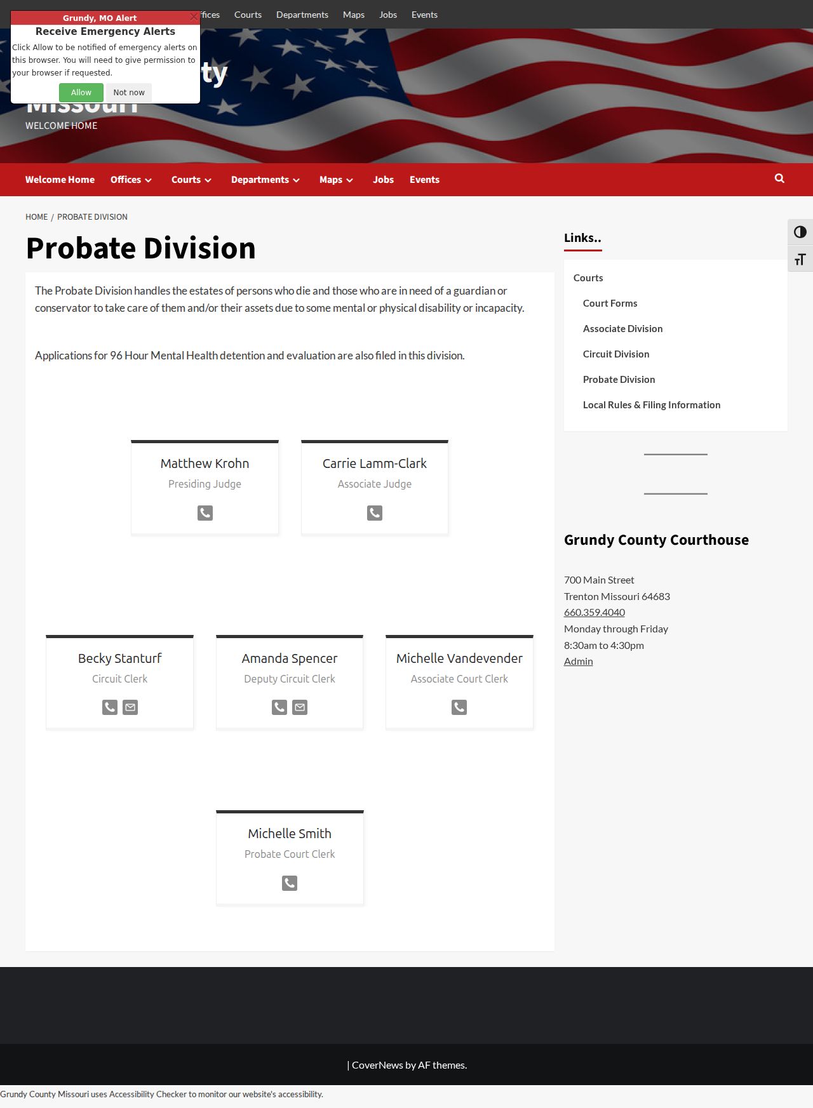Open Events in the red navbar

pyautogui.click(x=424, y=180)
